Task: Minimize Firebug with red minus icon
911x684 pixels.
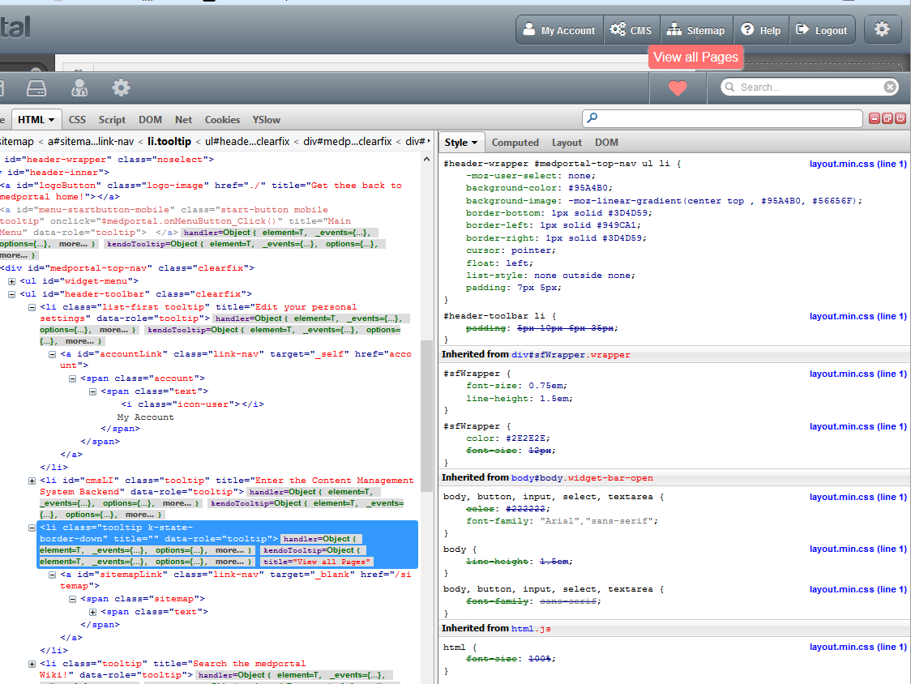Action: tap(875, 118)
